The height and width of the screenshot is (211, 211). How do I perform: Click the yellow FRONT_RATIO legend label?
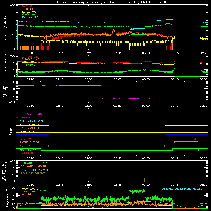(30, 189)
